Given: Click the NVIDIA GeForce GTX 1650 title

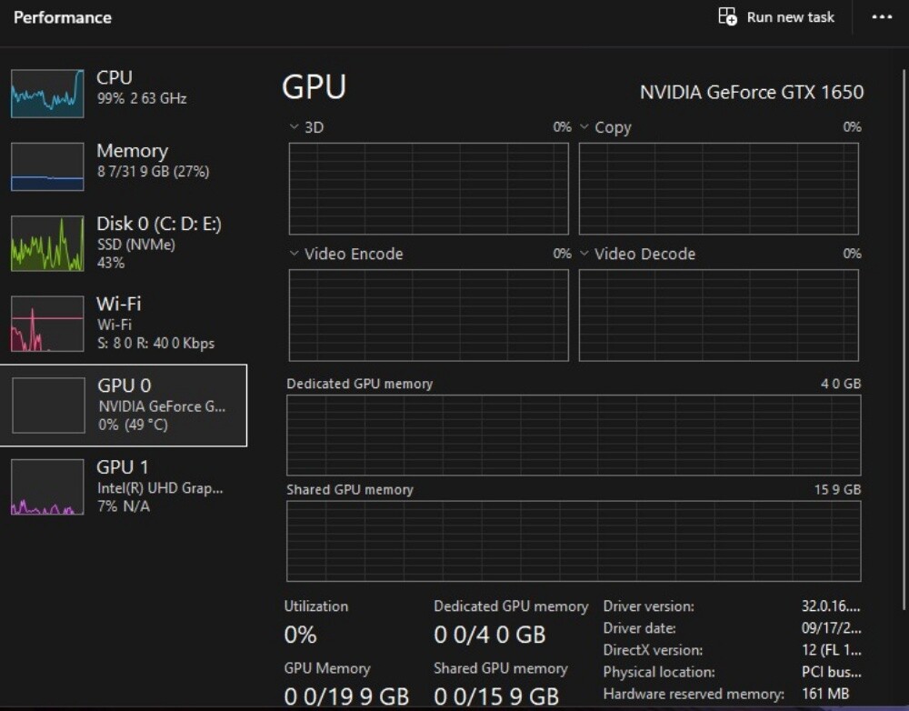Looking at the screenshot, I should point(752,92).
